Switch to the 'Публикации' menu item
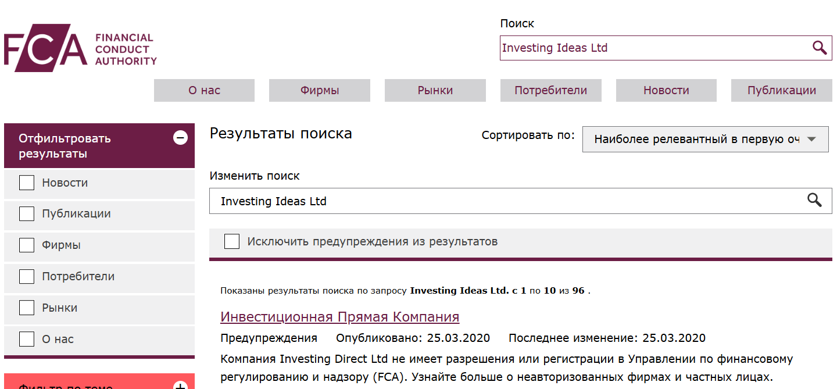837x389 pixels. pyautogui.click(x=781, y=90)
